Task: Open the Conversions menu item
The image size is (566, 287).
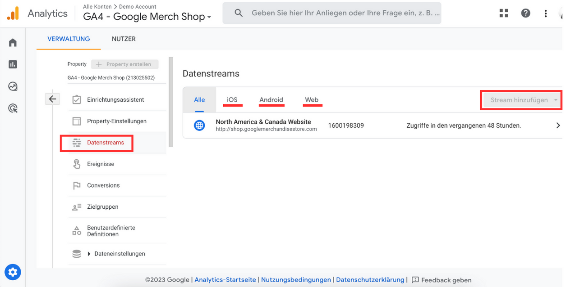Action: click(117, 185)
